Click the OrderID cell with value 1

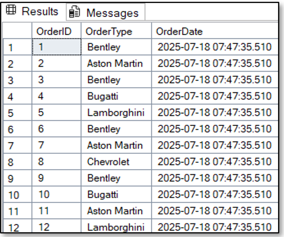pos(56,47)
